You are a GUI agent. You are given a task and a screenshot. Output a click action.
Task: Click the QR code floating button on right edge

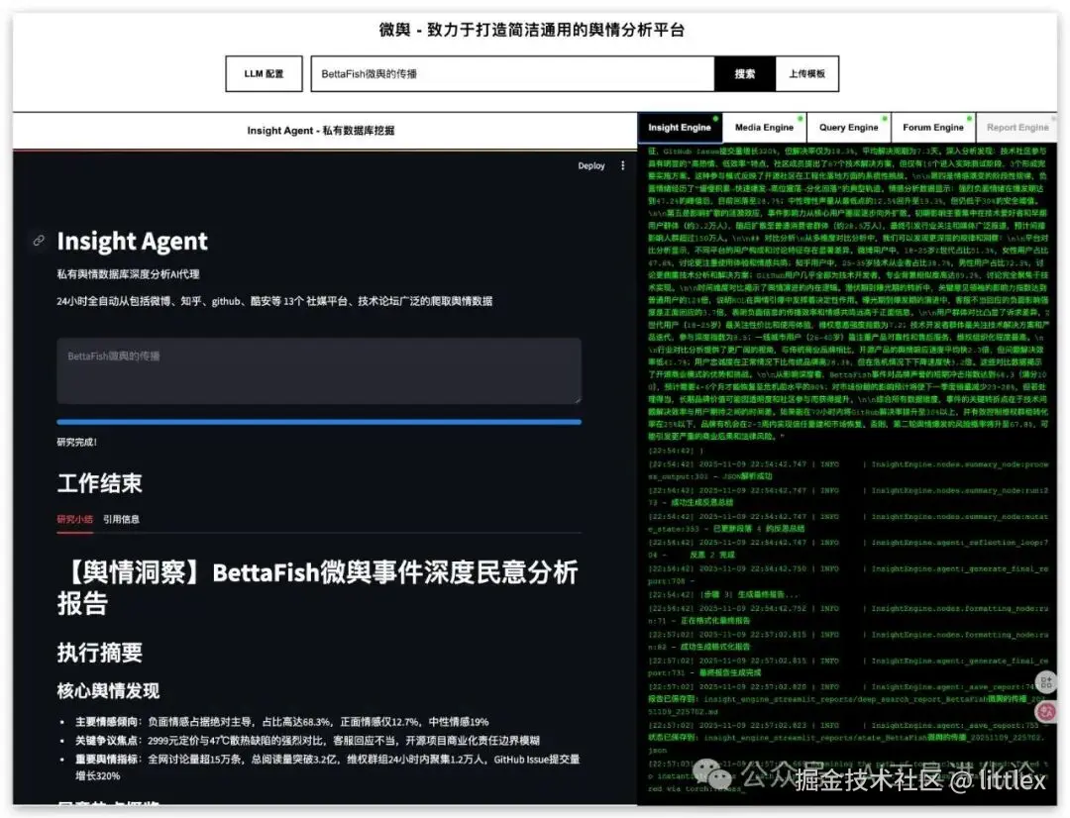pyautogui.click(x=1047, y=682)
